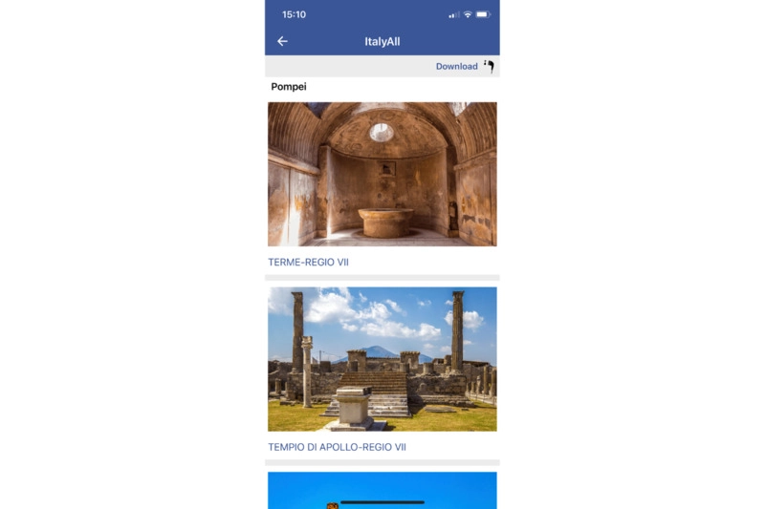Viewport: 765px width, 509px height.
Task: Tap the 15:10 clock in status bar
Action: 294,14
